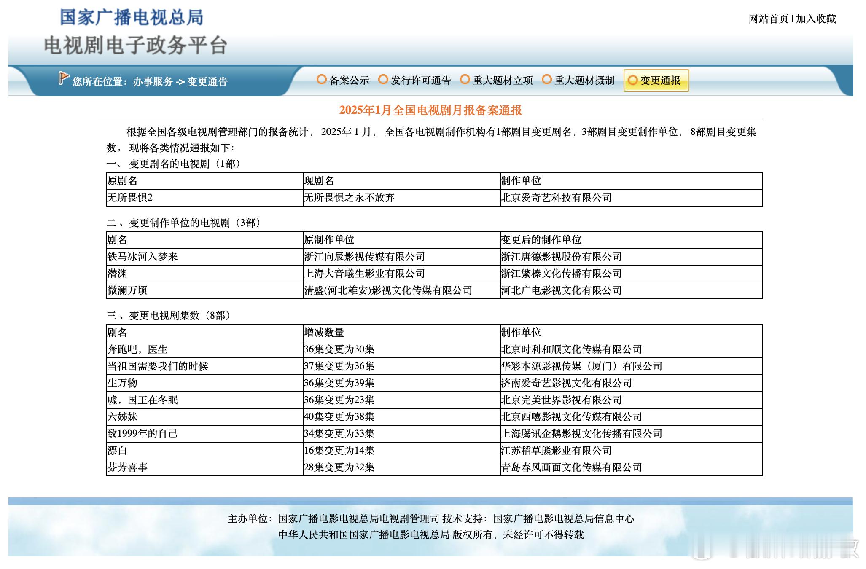This screenshot has height=569, width=866.
Task: Select the drama name 生万物
Action: [122, 383]
